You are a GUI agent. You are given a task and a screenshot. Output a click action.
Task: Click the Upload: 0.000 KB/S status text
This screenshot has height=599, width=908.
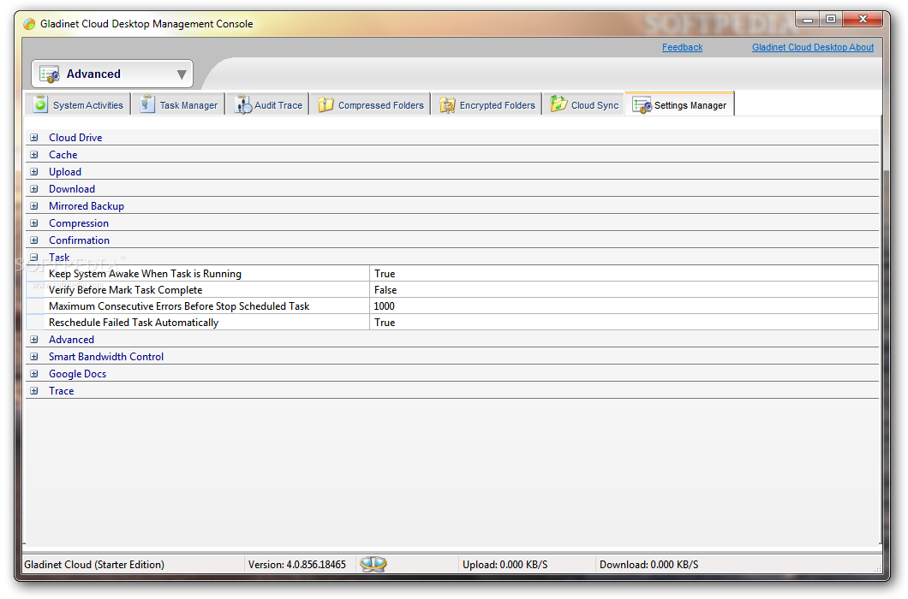click(505, 565)
